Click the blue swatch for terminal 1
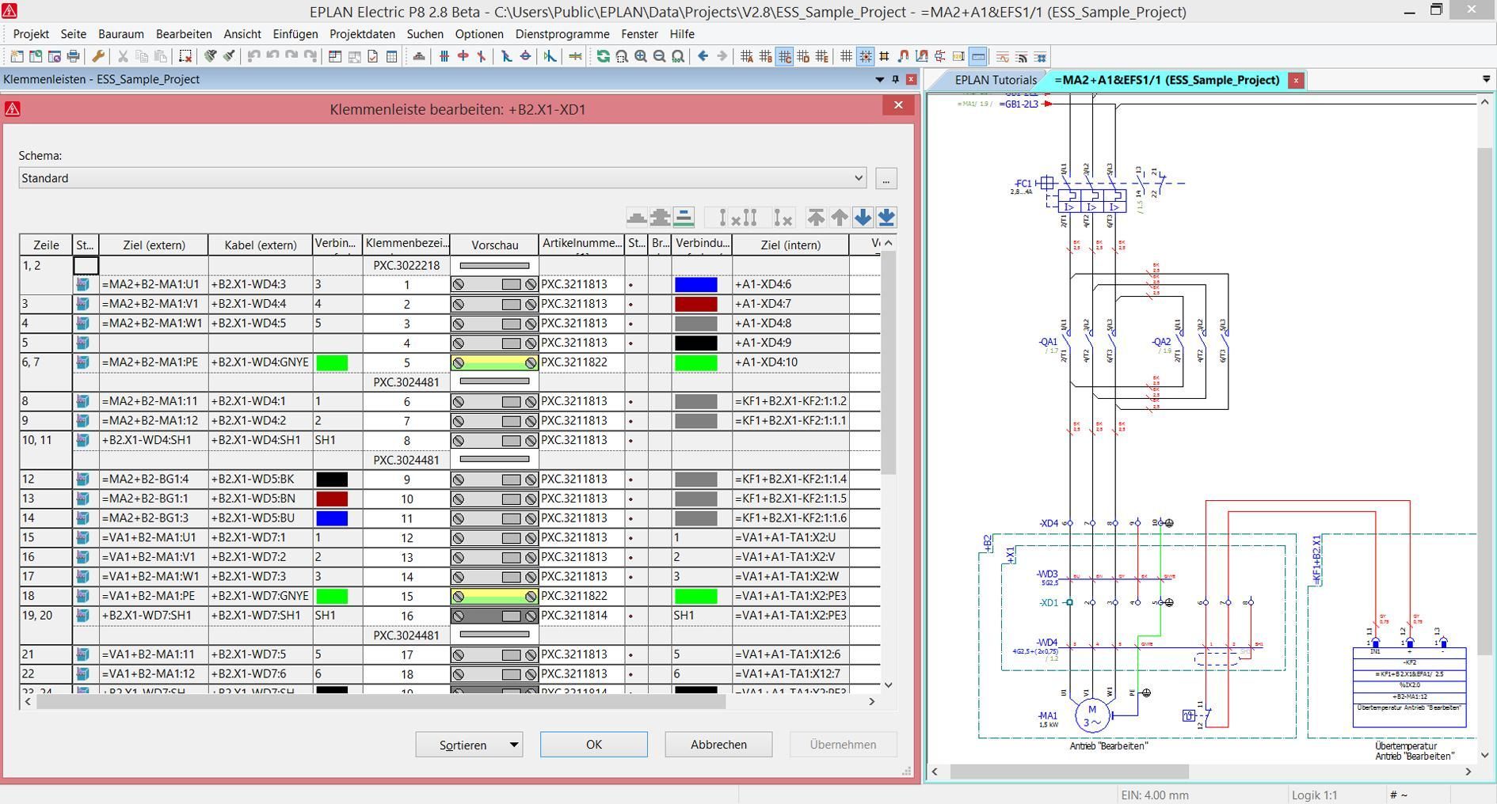 pyautogui.click(x=695, y=285)
